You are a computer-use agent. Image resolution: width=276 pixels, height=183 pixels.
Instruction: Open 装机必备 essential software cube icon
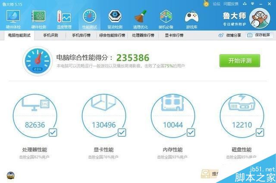[x=166, y=16]
